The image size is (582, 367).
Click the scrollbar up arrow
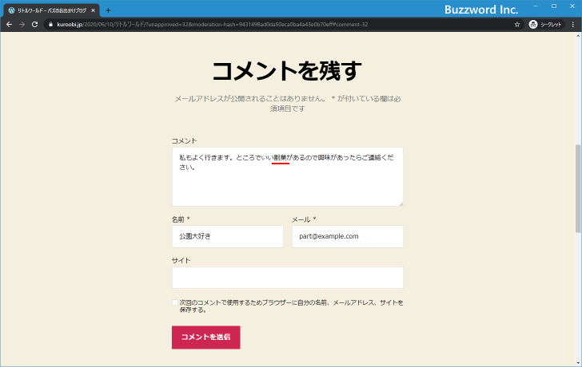point(578,36)
